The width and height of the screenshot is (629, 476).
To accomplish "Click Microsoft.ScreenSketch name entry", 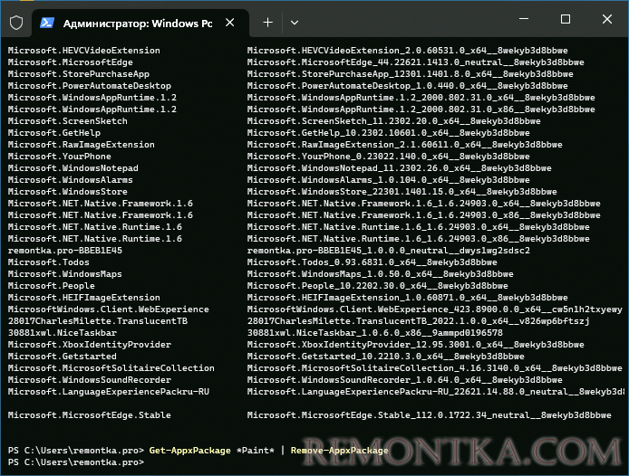I will (67, 121).
